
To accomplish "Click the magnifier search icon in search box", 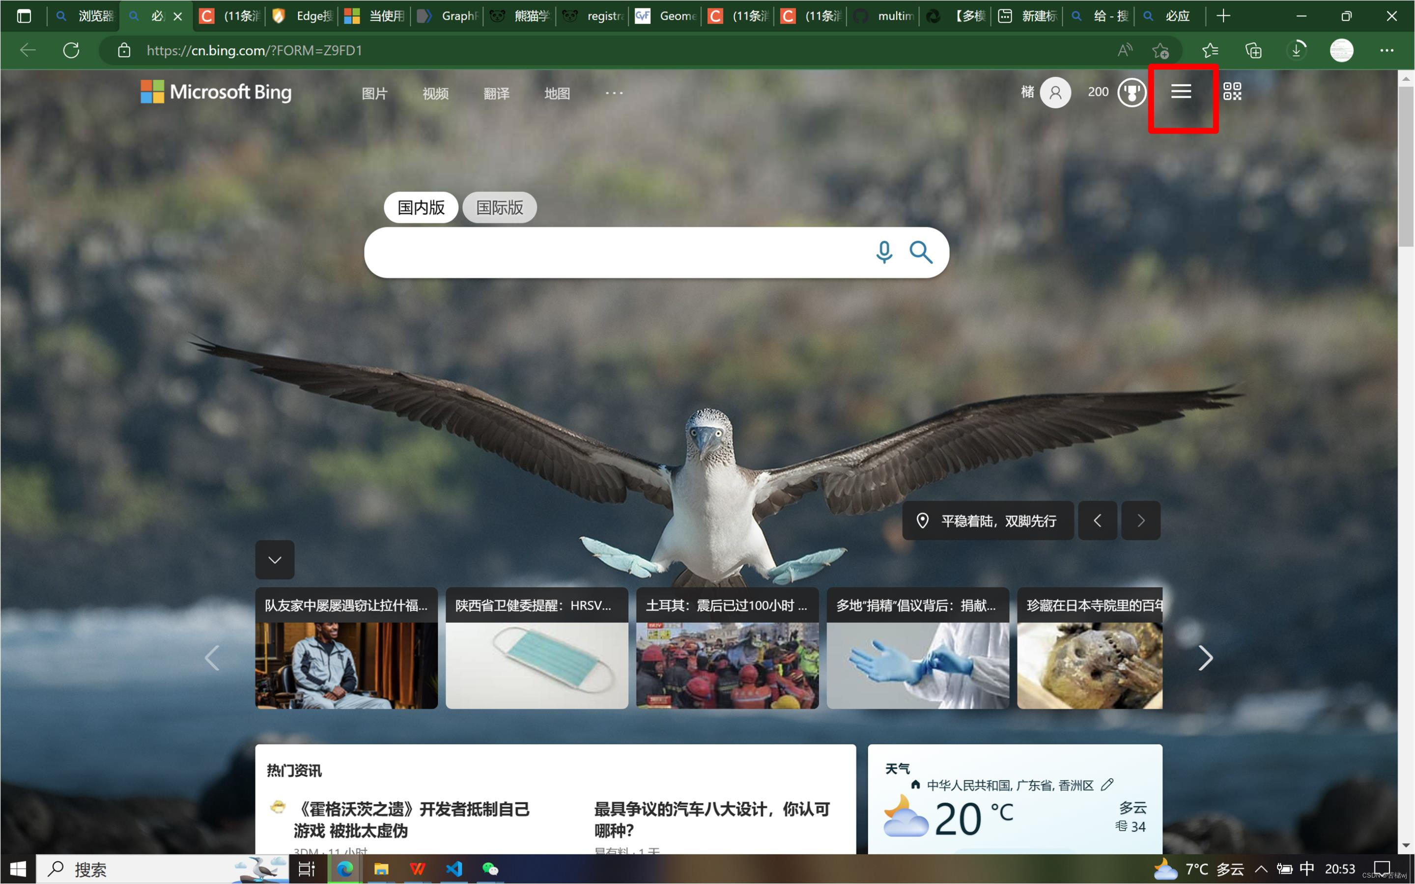I will 920,252.
